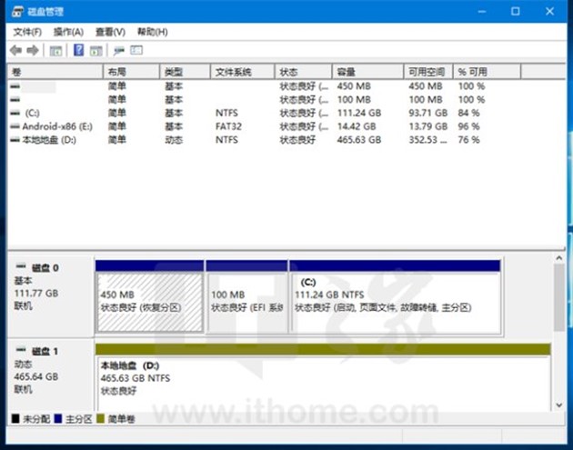
Task: Click the 文件系统 column header
Action: pyautogui.click(x=242, y=71)
